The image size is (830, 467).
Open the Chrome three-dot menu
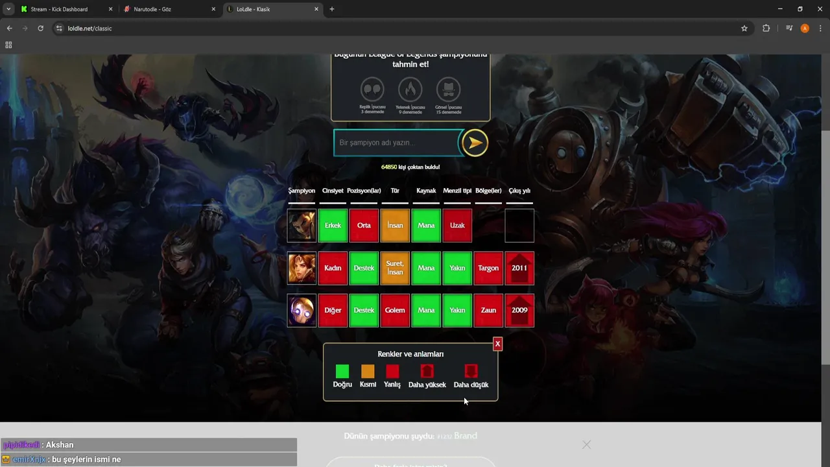(x=820, y=29)
